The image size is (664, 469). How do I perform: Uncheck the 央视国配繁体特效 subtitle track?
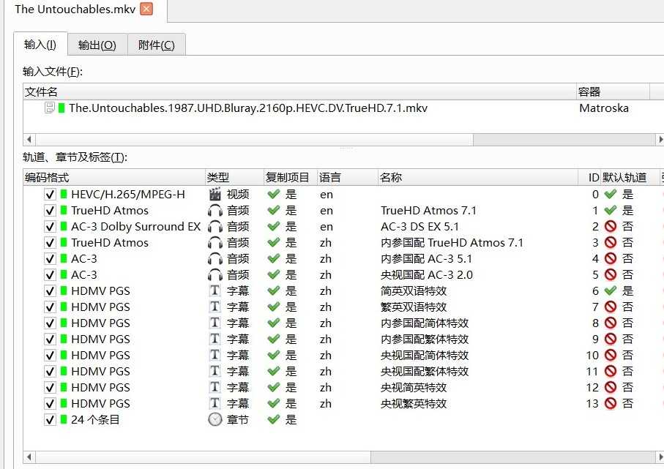pos(50,372)
